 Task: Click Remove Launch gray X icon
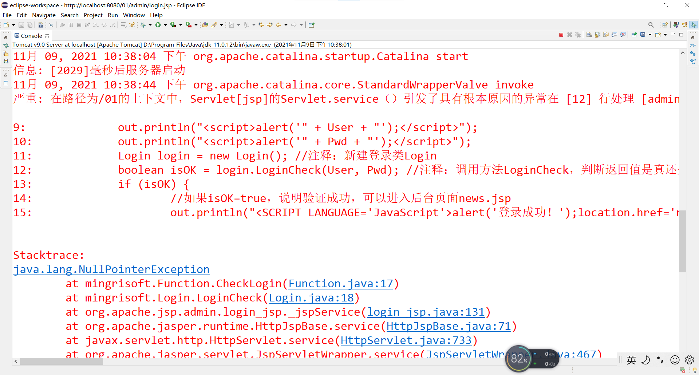[x=569, y=35]
